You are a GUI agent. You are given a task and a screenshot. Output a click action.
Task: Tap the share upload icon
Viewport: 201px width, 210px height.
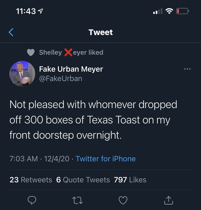[x=169, y=200]
